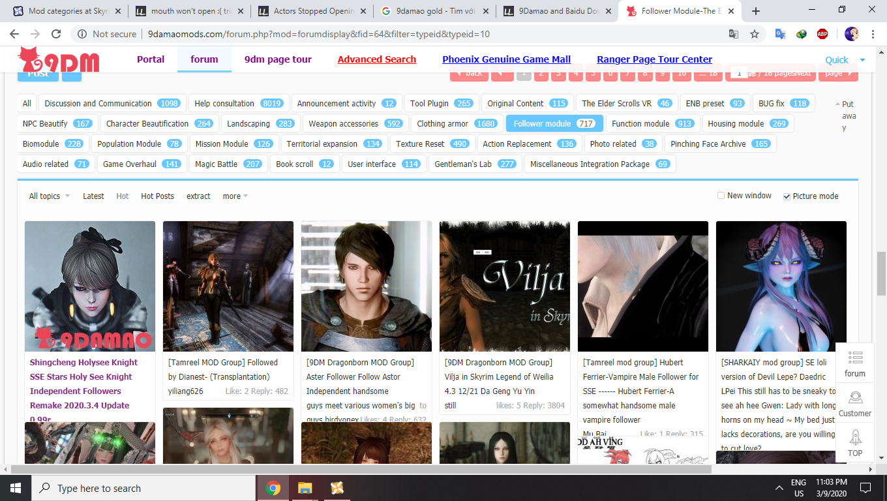The width and height of the screenshot is (887, 501).
Task: Open the Windows notification center
Action: (x=865, y=488)
